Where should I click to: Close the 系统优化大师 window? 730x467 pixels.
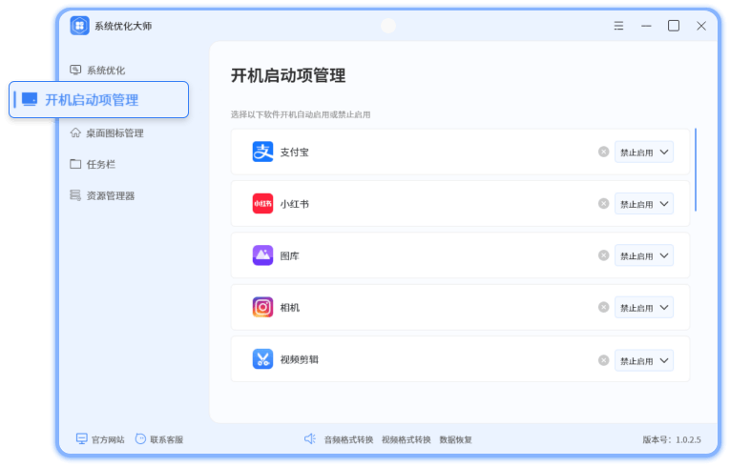(x=701, y=26)
